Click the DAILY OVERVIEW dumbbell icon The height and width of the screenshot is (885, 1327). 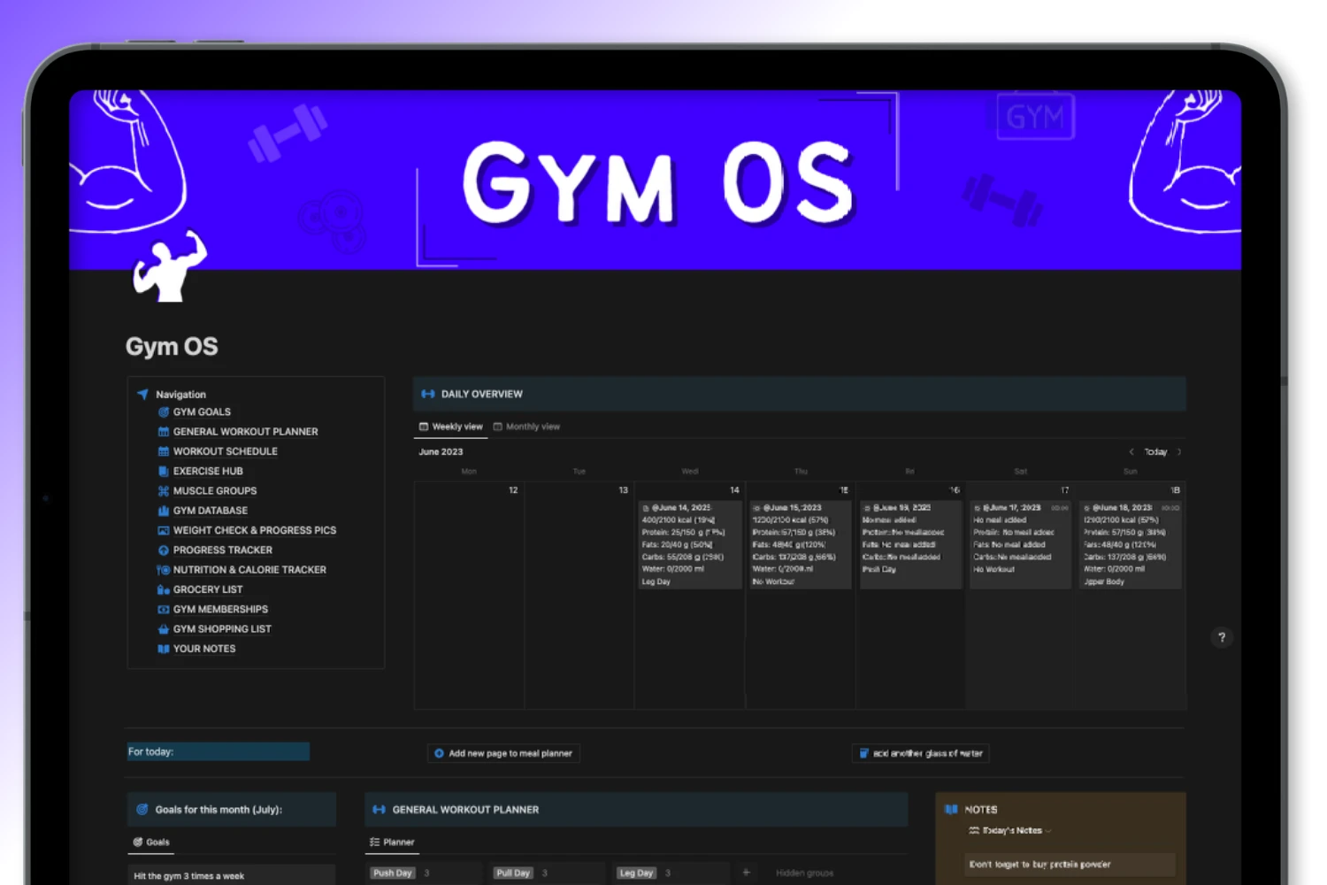click(x=428, y=394)
